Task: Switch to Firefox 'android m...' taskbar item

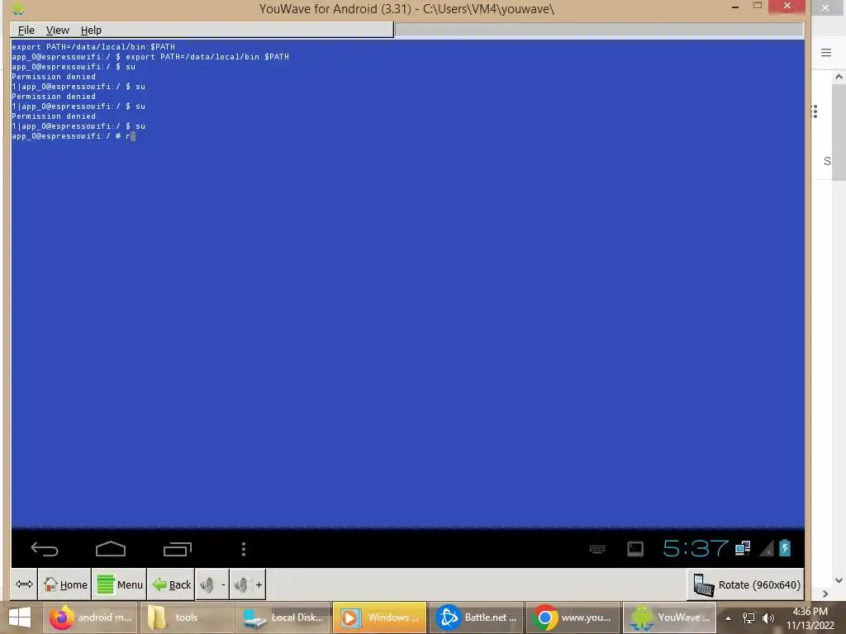Action: (91, 617)
